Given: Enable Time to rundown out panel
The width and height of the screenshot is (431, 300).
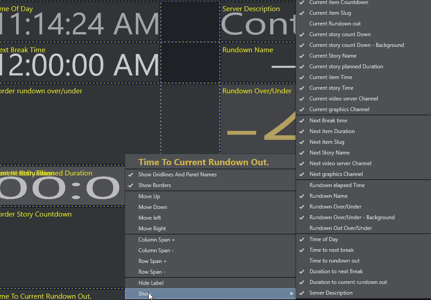Looking at the screenshot, I should (x=334, y=261).
